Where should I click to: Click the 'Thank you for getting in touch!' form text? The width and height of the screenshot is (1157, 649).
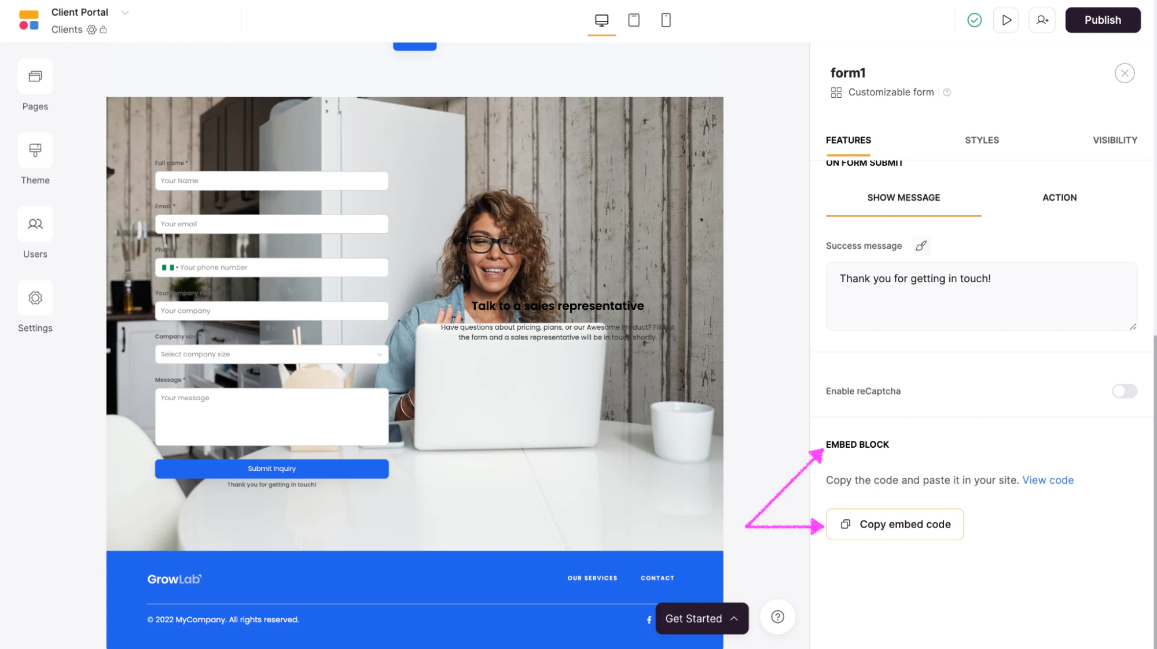point(271,485)
